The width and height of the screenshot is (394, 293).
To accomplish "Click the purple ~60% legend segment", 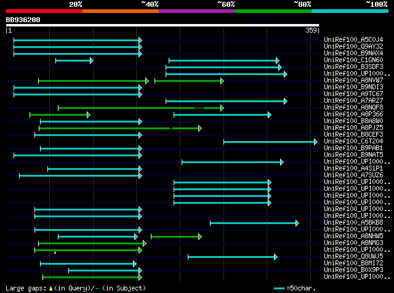I will coord(197,11).
